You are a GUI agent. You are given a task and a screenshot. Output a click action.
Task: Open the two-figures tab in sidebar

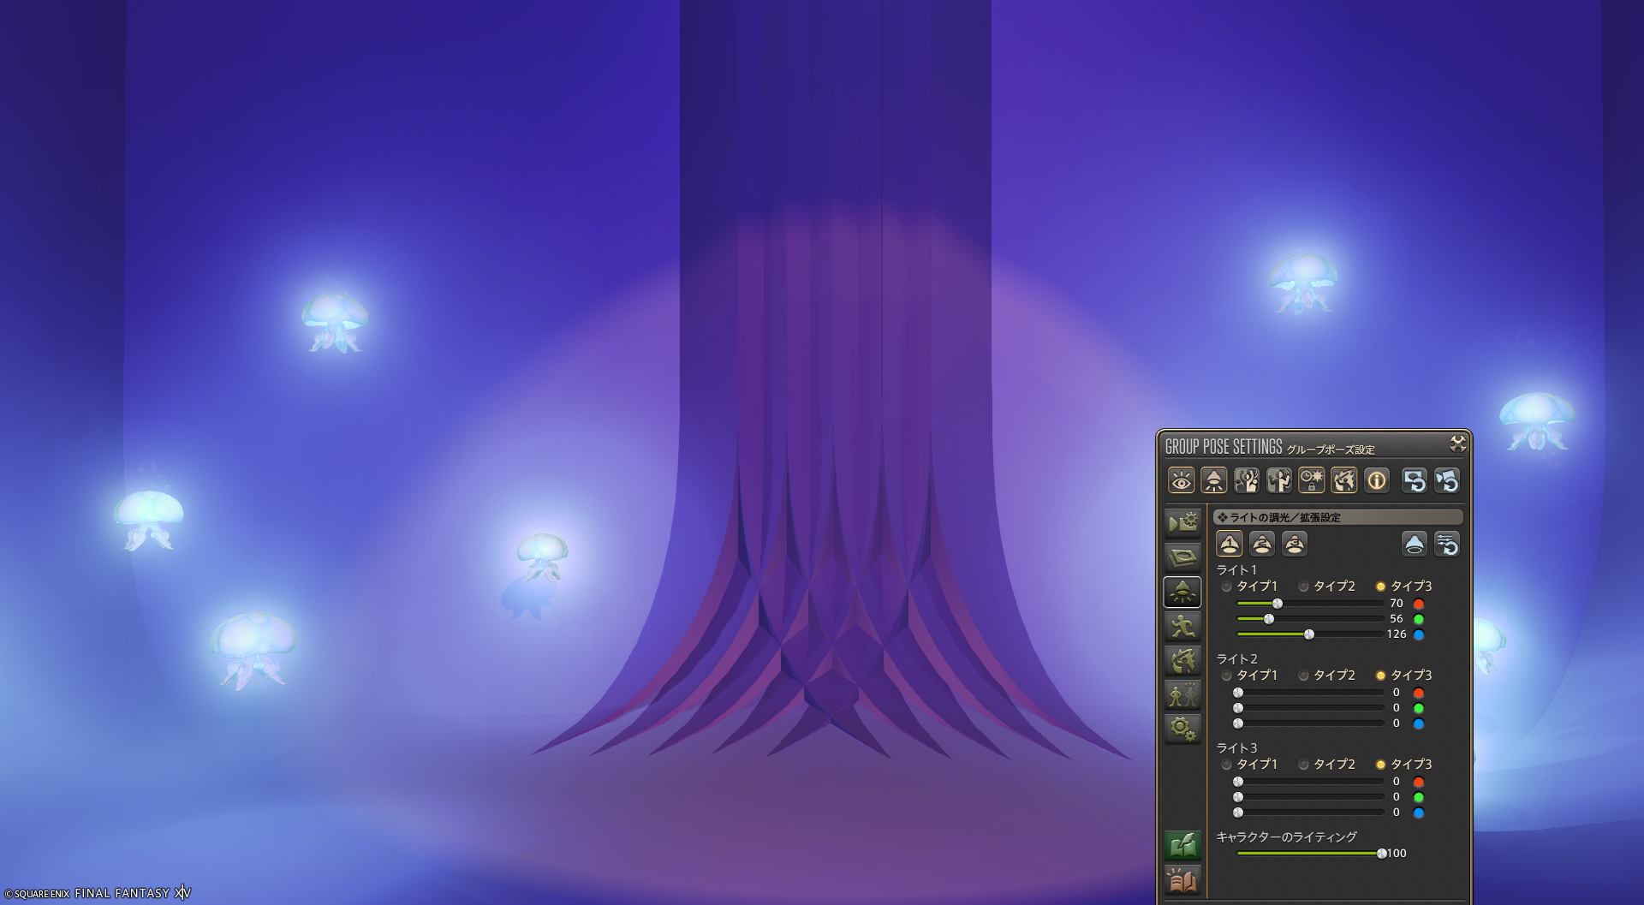point(1182,694)
